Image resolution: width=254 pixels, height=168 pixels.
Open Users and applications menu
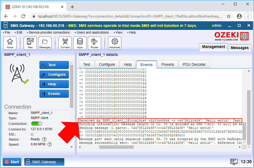click(93, 32)
